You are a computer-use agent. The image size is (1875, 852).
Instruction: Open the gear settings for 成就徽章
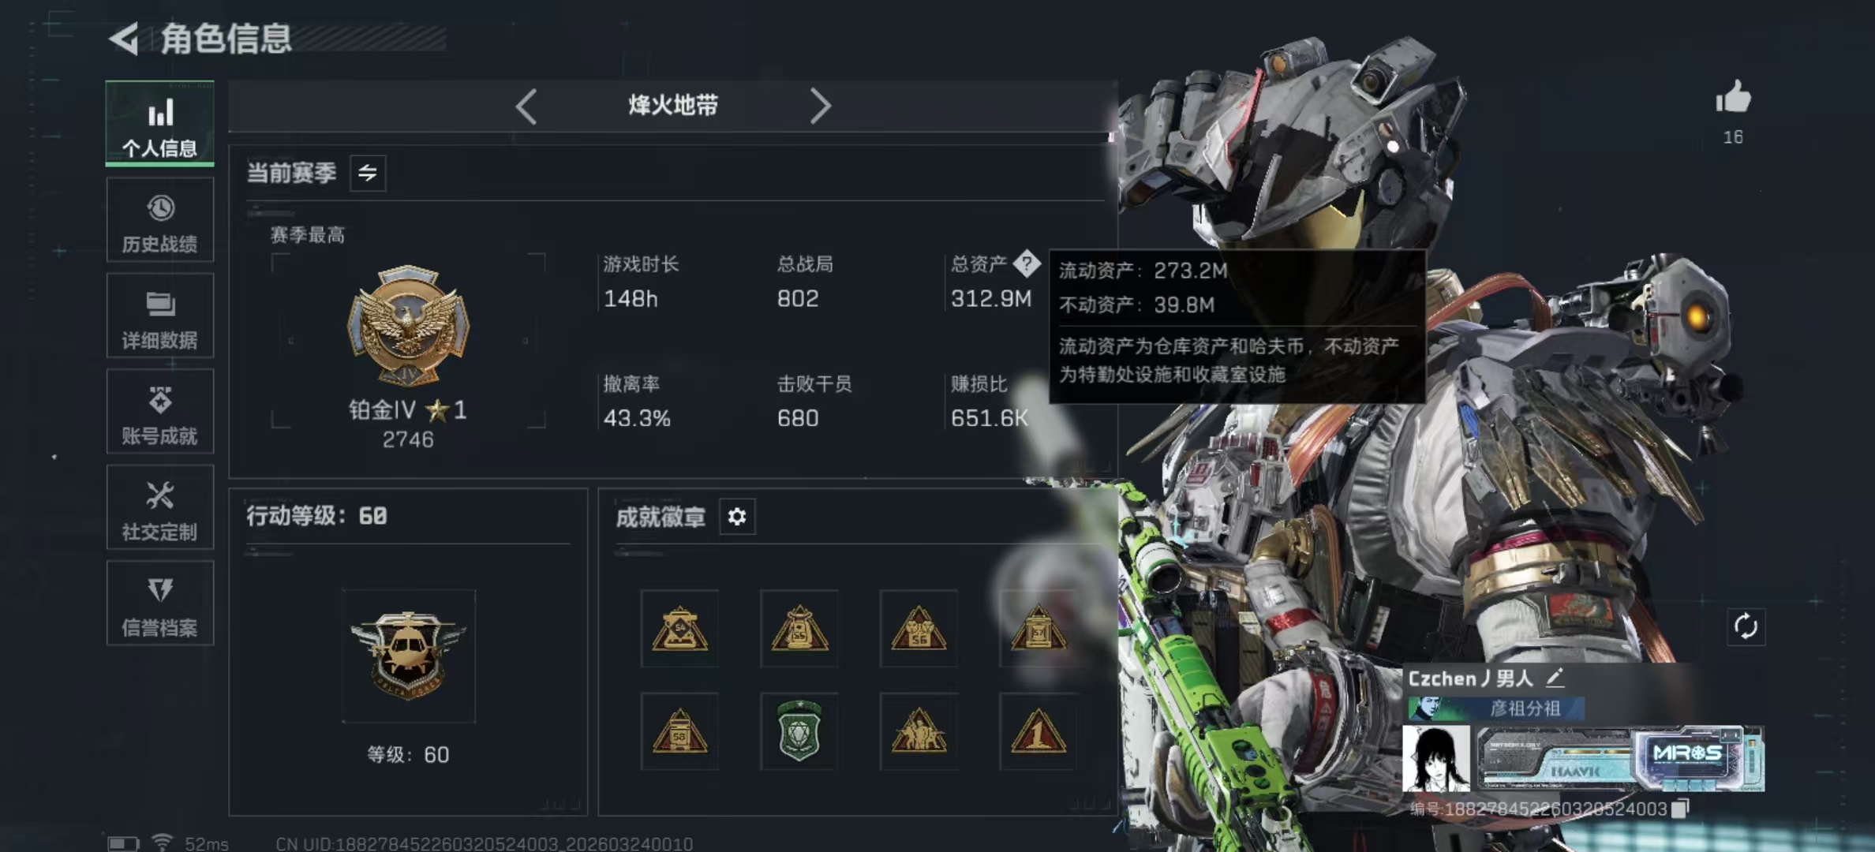pos(737,517)
